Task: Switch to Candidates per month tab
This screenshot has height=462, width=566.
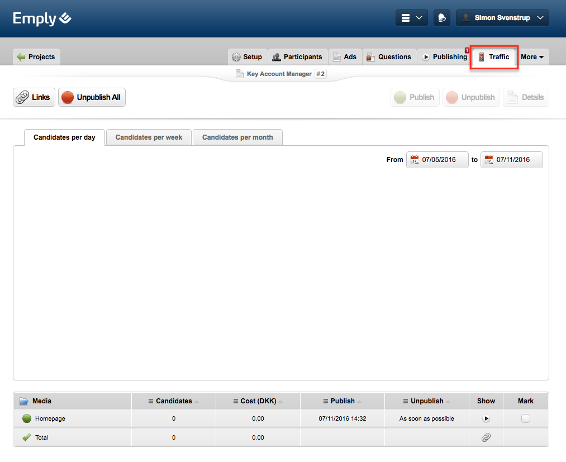Action: point(237,137)
